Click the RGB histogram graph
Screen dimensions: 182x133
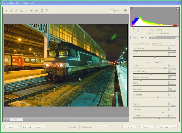(155, 17)
